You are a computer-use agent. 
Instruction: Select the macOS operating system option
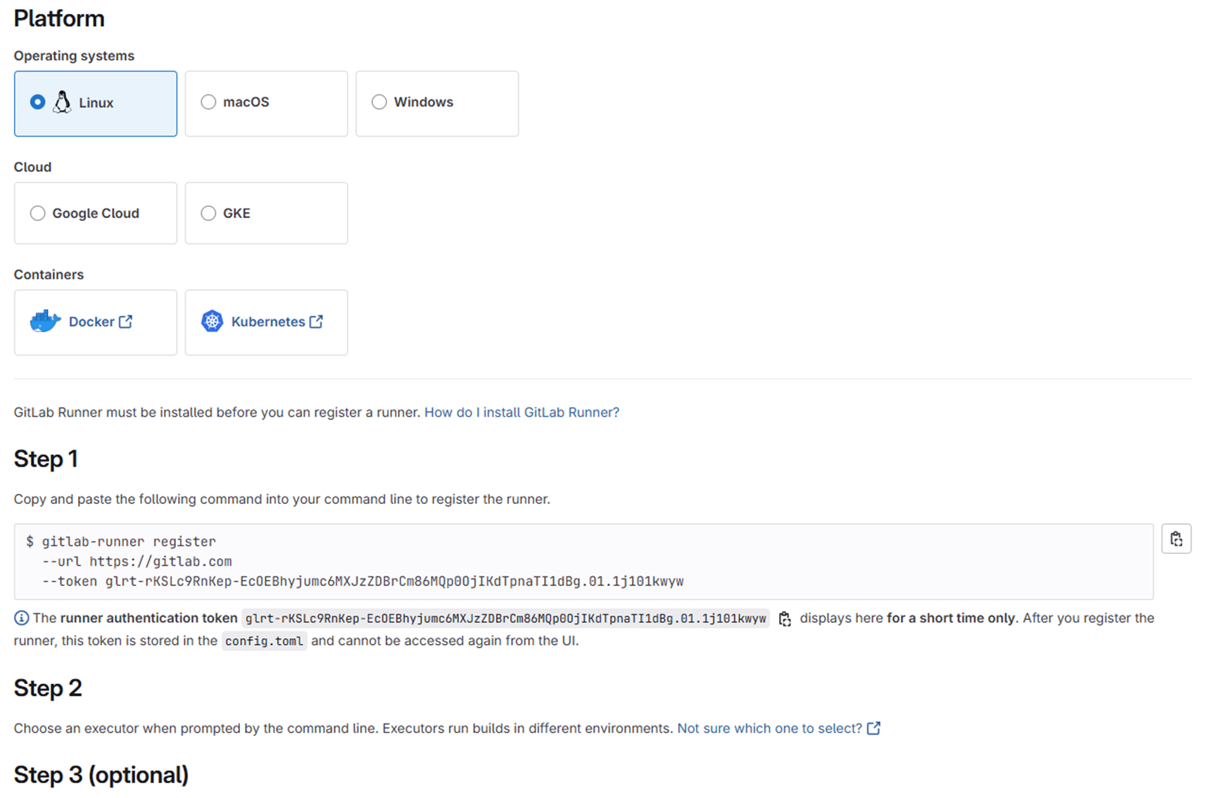[266, 103]
